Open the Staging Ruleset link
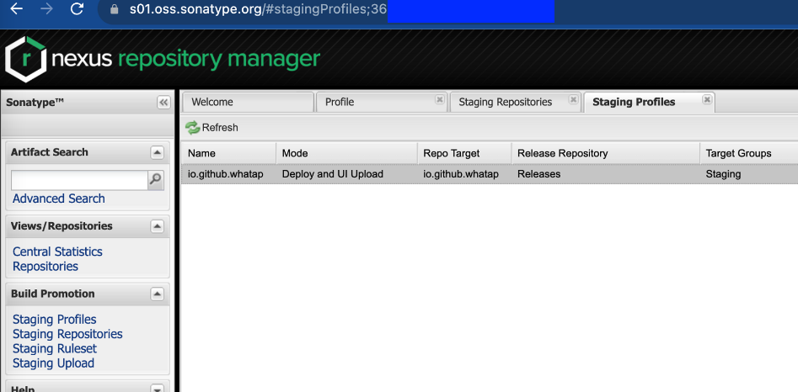 tap(55, 349)
